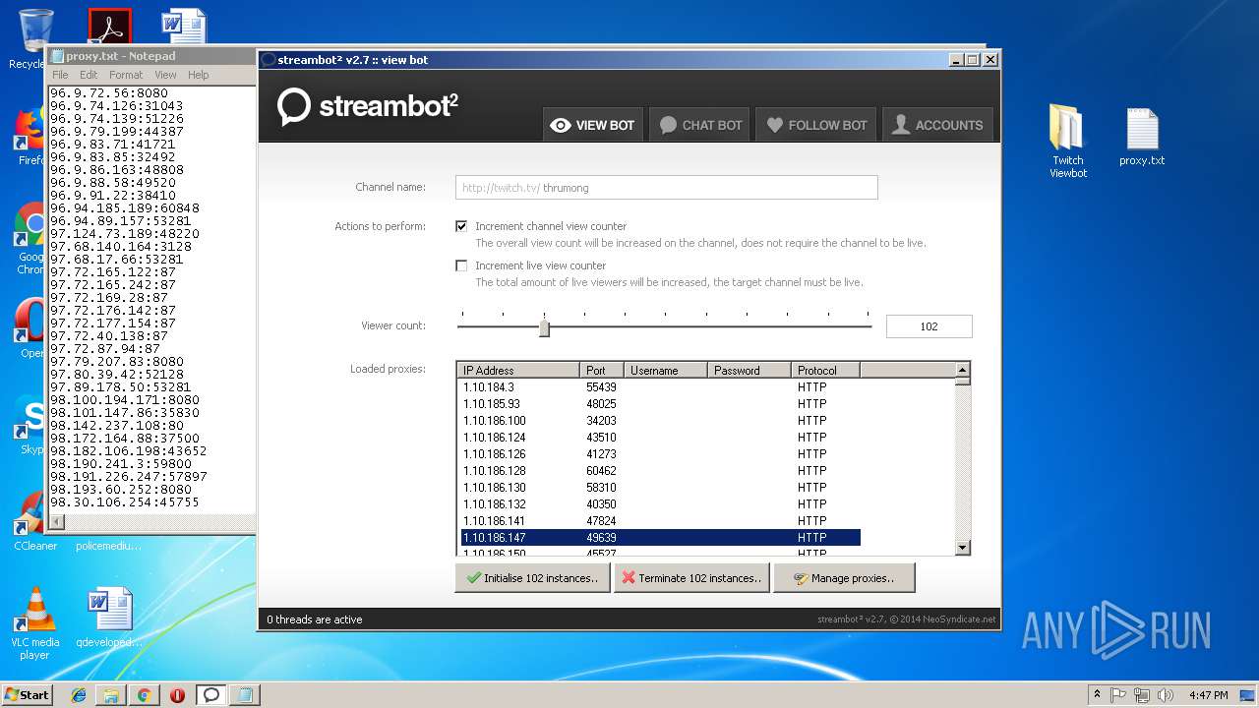Open Notepad File menu
Image resolution: width=1259 pixels, height=708 pixels.
[x=60, y=75]
